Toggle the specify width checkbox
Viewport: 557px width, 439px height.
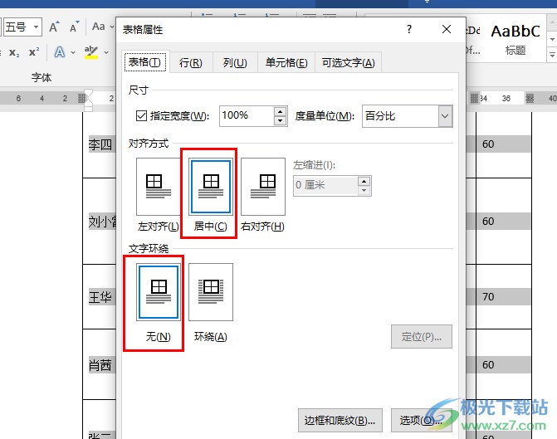coord(141,116)
